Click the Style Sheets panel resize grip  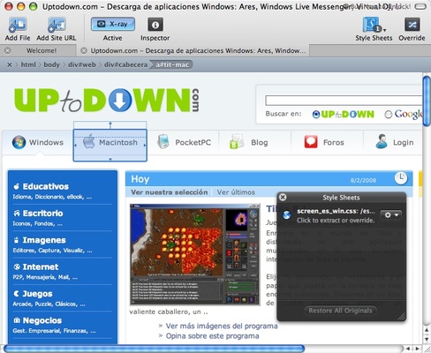tap(402, 317)
